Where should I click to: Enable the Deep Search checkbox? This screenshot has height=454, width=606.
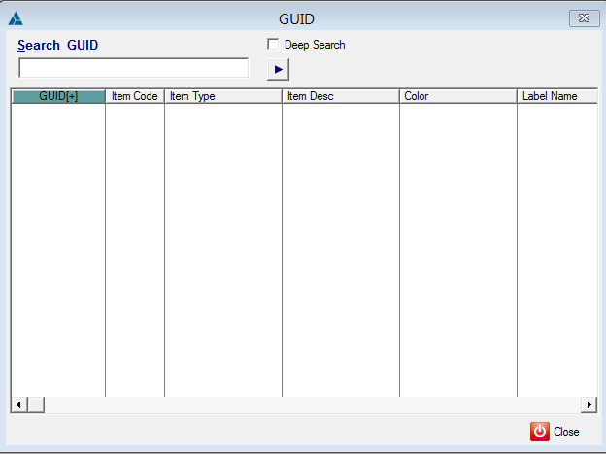(x=273, y=45)
